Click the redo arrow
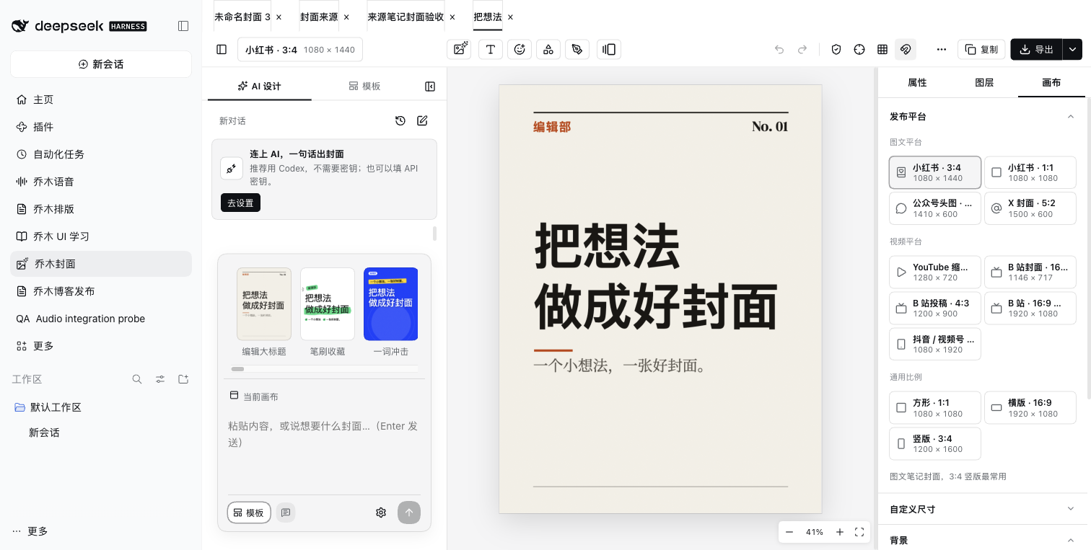The width and height of the screenshot is (1091, 550). click(802, 49)
